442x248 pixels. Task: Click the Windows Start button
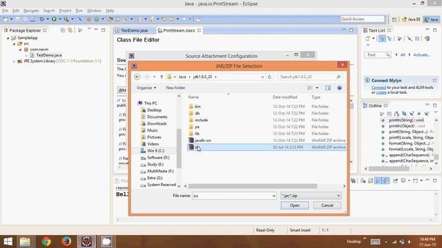click(8, 242)
